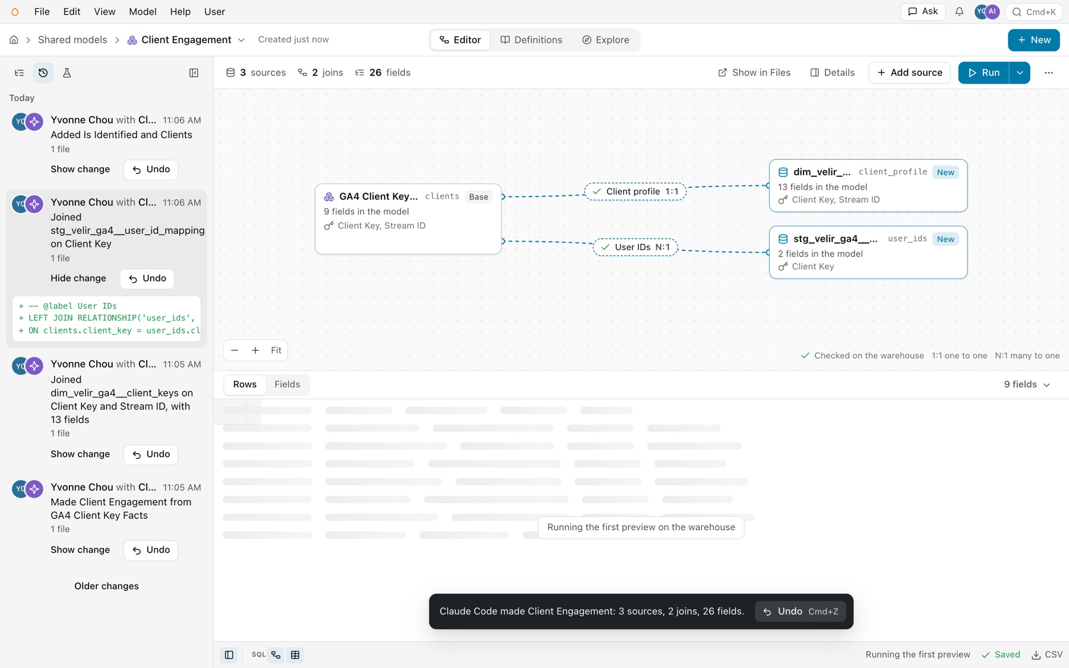Toggle the bottom-bar sidebar panel icon

click(229, 655)
